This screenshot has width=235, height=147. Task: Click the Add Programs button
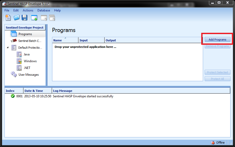point(217,40)
